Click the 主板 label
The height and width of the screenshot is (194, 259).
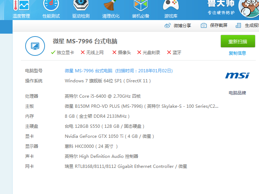(29, 106)
